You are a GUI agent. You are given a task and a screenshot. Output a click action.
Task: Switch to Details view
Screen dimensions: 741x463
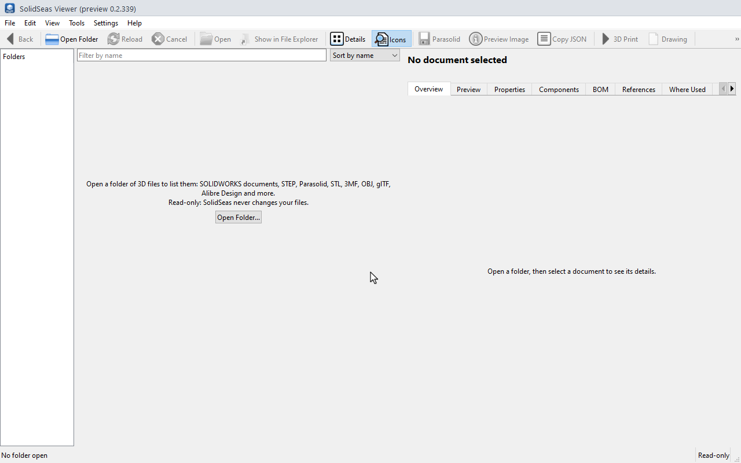tap(349, 39)
